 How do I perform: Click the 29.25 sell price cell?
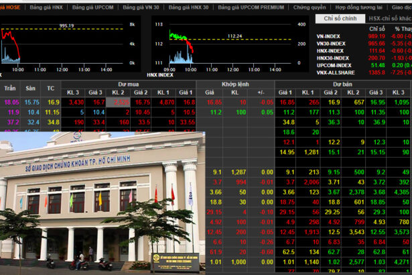click(332, 213)
